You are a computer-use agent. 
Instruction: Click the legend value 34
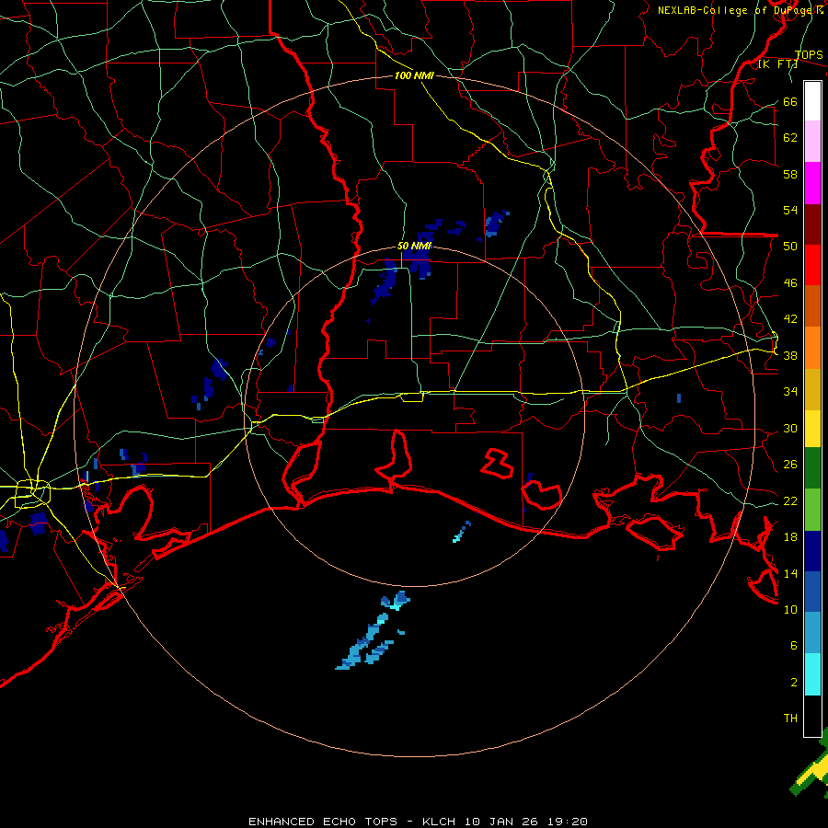coord(790,391)
